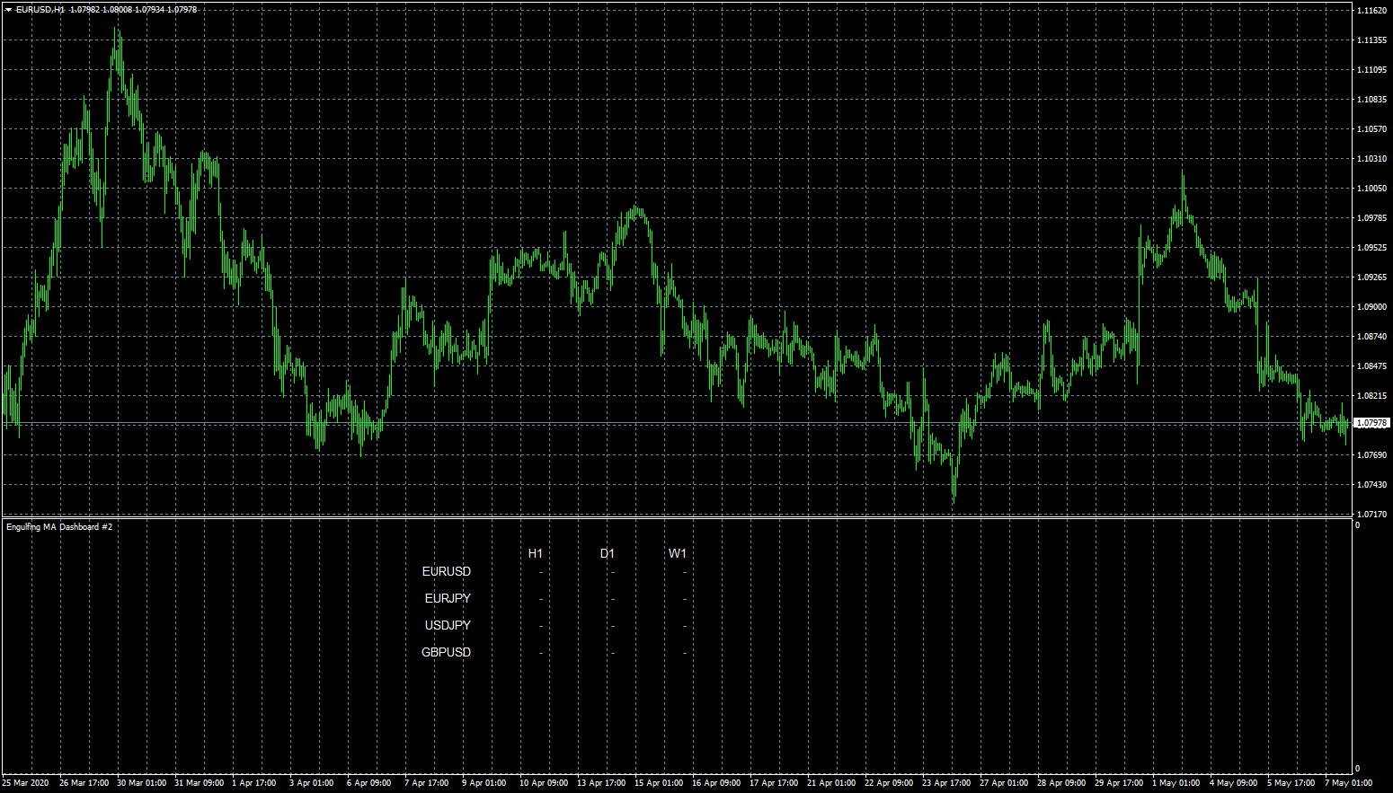Screen dimensions: 1393x793
Task: Click the 1.08740 price scale label
Action: point(1371,337)
